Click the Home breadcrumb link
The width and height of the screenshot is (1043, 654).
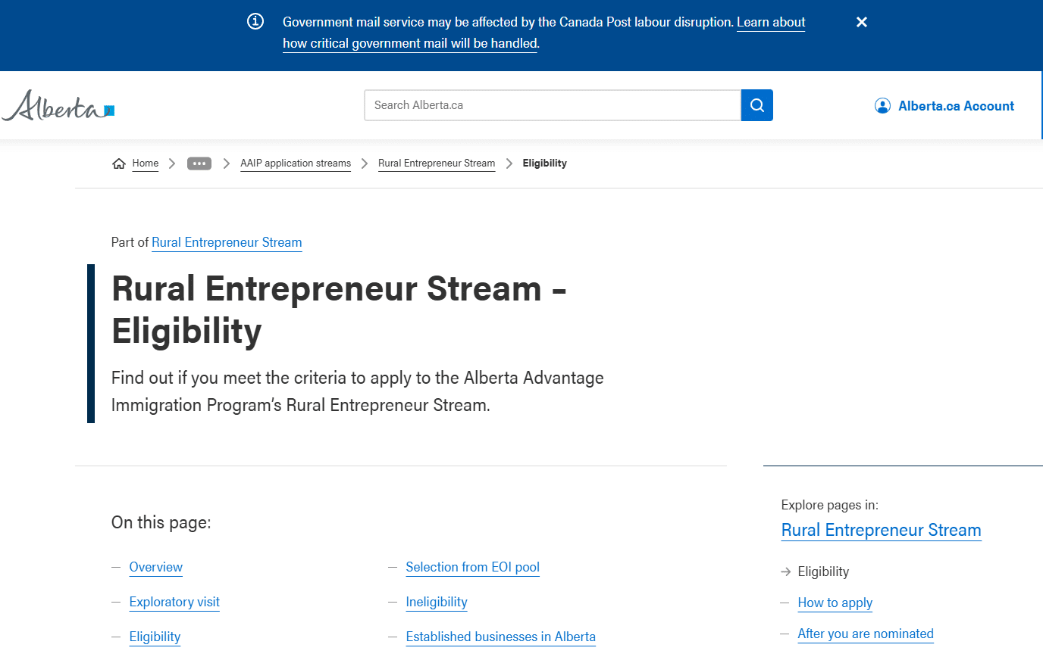[x=146, y=163]
